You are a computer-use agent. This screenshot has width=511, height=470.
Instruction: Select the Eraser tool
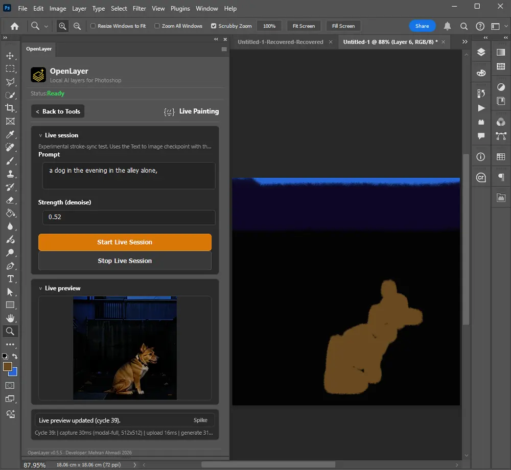(x=10, y=200)
